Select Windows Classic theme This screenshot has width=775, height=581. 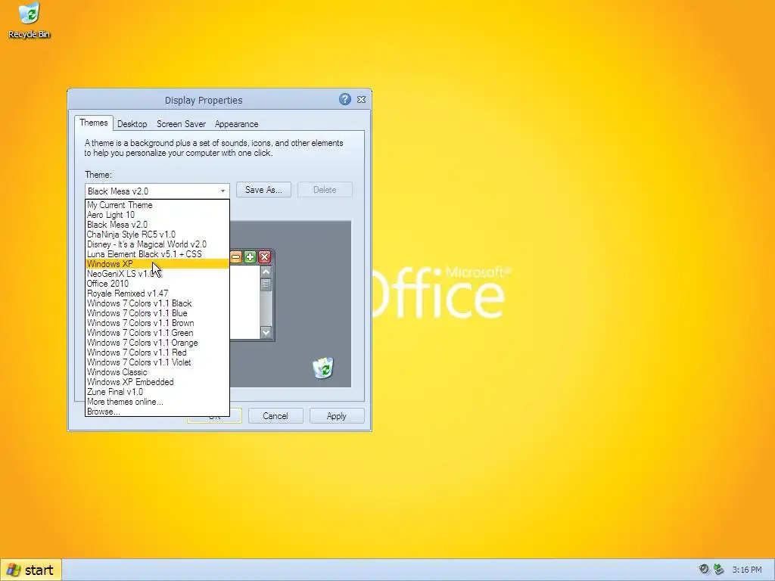click(157, 372)
